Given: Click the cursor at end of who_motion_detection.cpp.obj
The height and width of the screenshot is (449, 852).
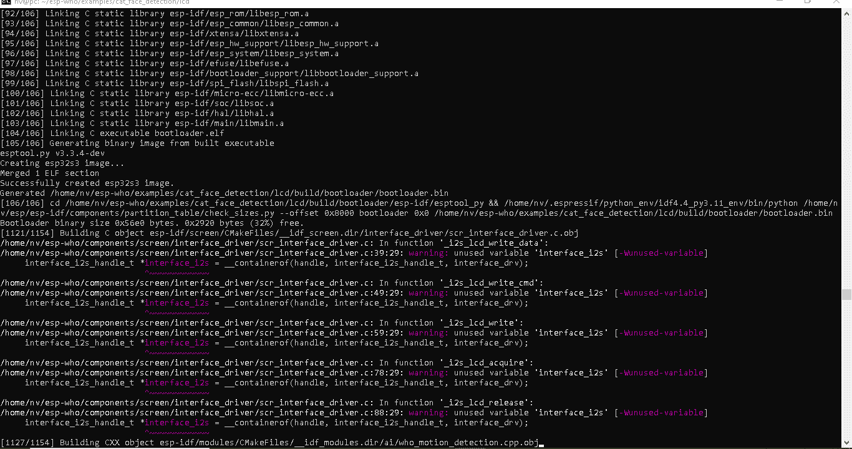Looking at the screenshot, I should pos(541,443).
